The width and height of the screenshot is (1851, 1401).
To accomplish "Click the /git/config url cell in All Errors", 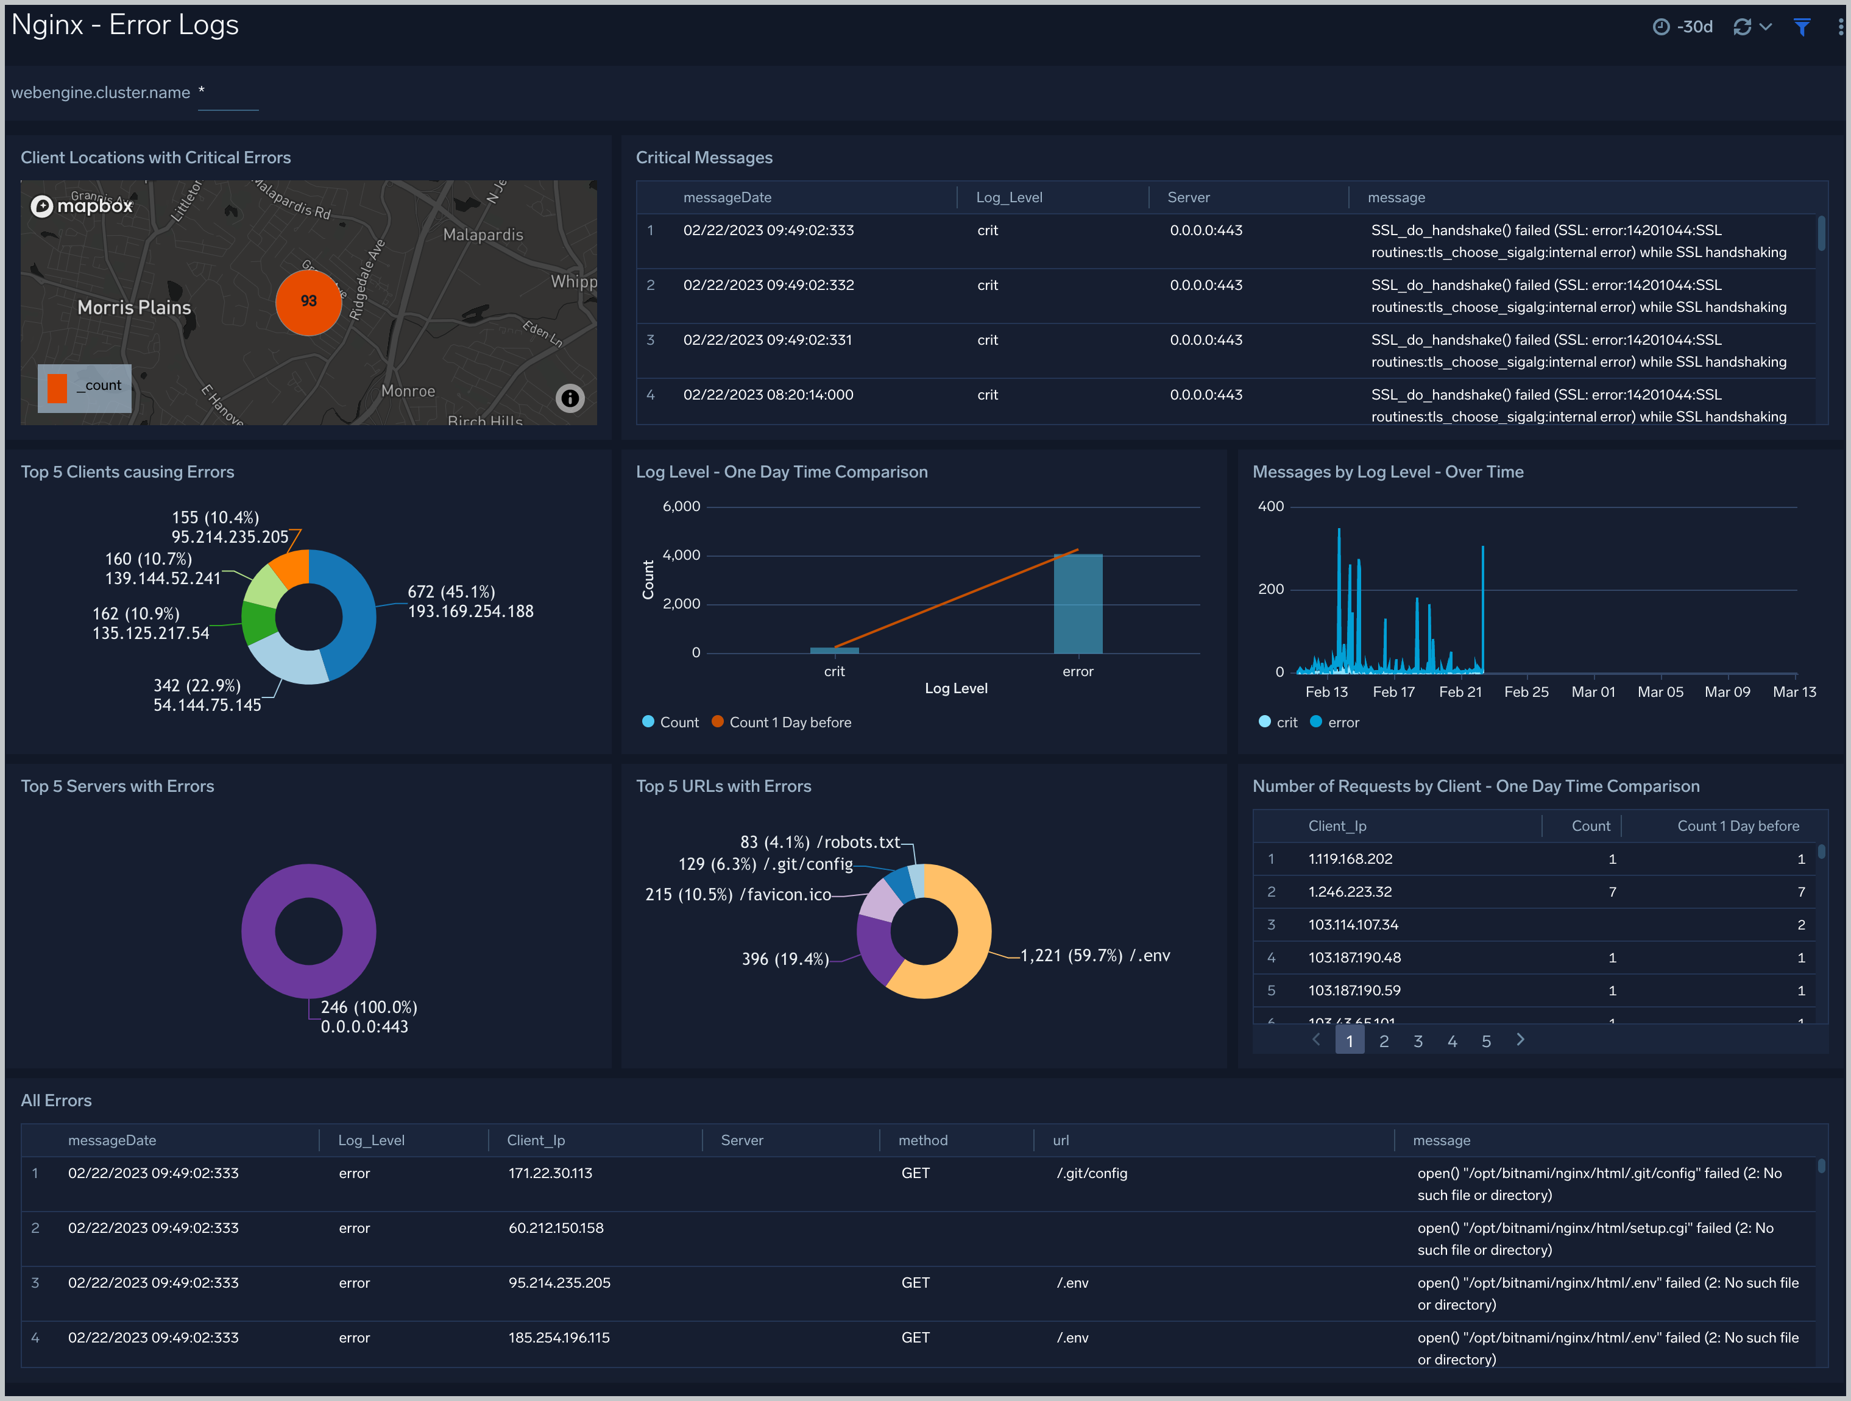I will point(1091,1173).
